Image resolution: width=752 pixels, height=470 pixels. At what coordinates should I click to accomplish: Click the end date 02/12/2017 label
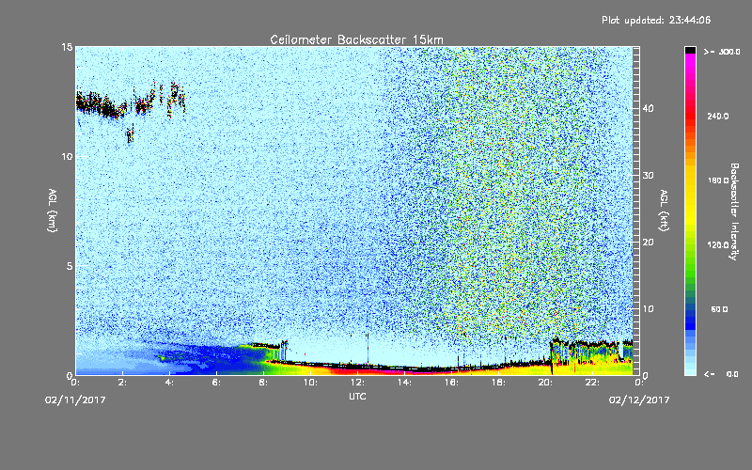pos(639,400)
